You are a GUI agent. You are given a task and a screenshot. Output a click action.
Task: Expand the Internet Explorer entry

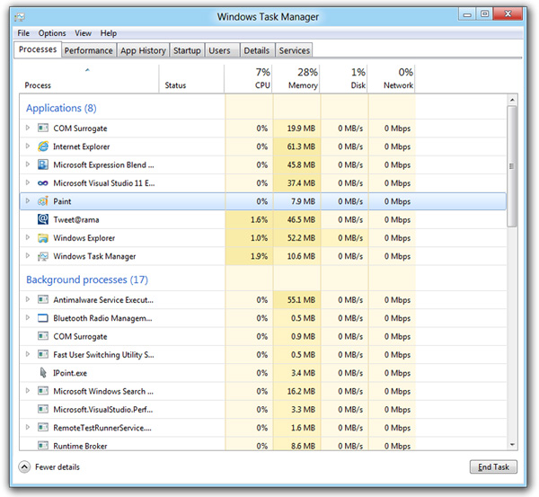tap(28, 146)
